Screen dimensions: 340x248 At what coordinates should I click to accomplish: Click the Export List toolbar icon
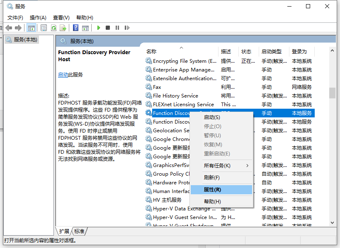pyautogui.click(x=63, y=28)
